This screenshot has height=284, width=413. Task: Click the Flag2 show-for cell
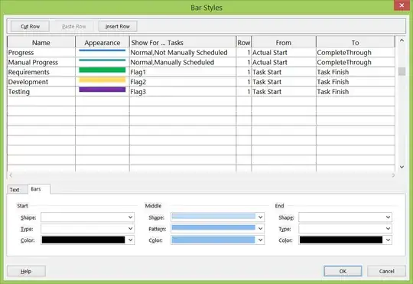(183, 82)
